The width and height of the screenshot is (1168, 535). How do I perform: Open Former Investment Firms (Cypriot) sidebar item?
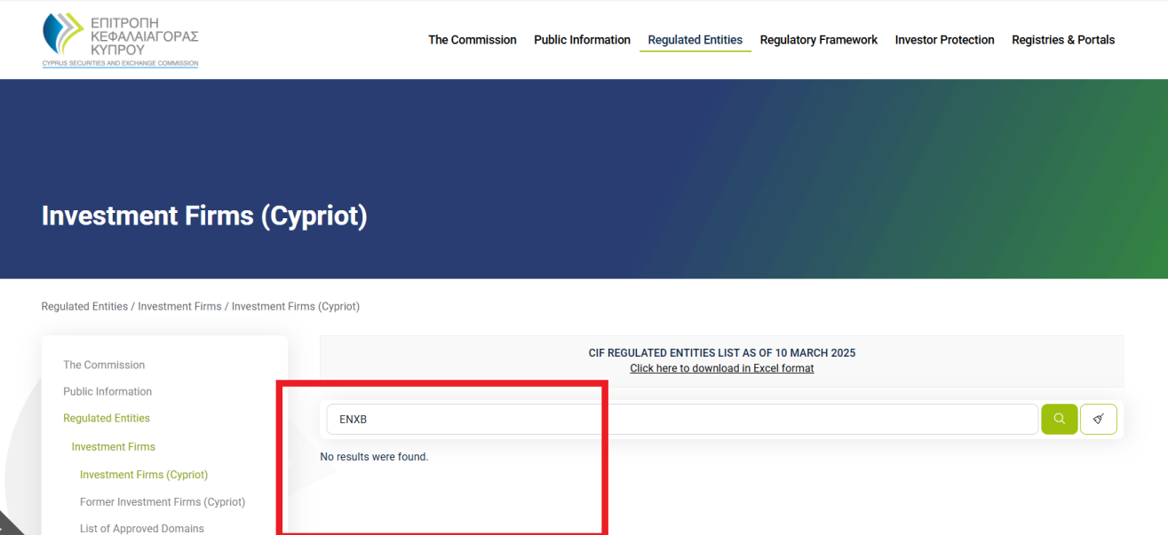pos(163,501)
